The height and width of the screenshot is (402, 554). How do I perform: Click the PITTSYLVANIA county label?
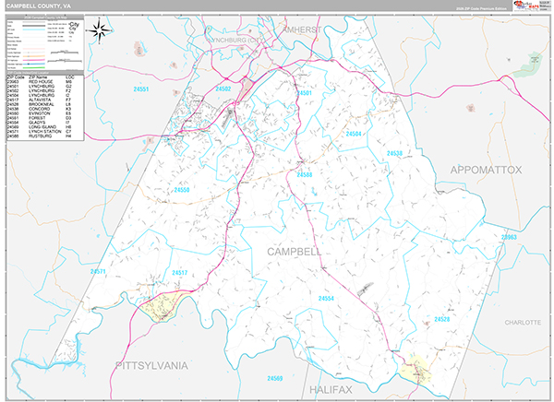click(x=152, y=366)
